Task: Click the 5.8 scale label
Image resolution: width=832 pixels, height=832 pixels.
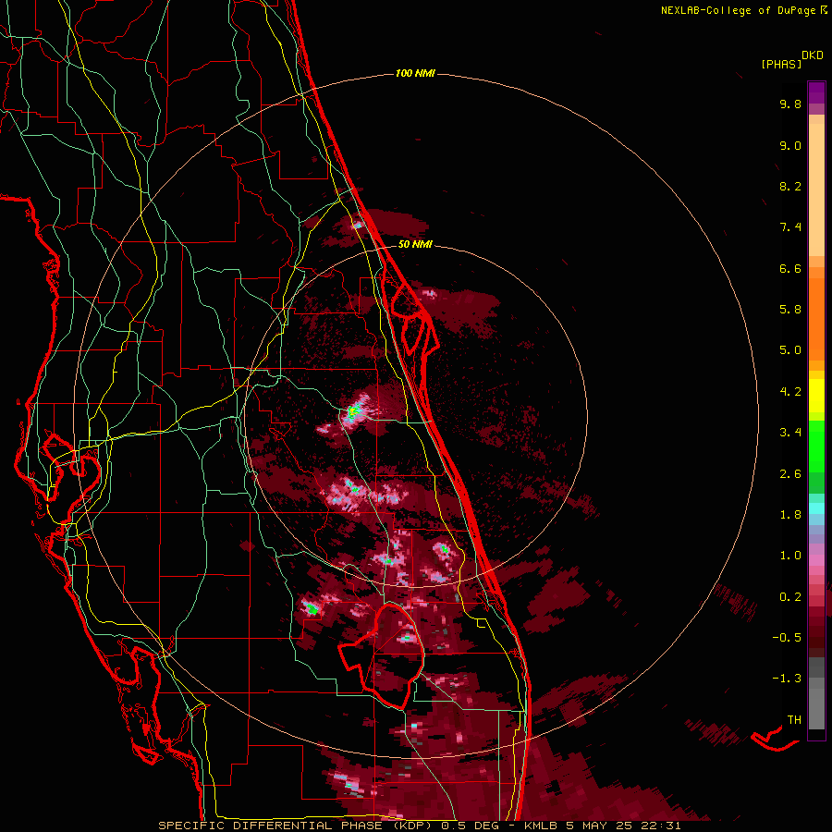Action: 790,310
